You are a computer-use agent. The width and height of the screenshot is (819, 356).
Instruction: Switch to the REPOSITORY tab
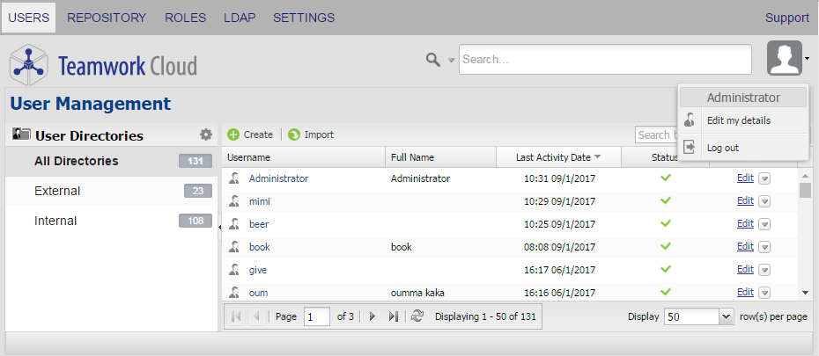tap(107, 18)
